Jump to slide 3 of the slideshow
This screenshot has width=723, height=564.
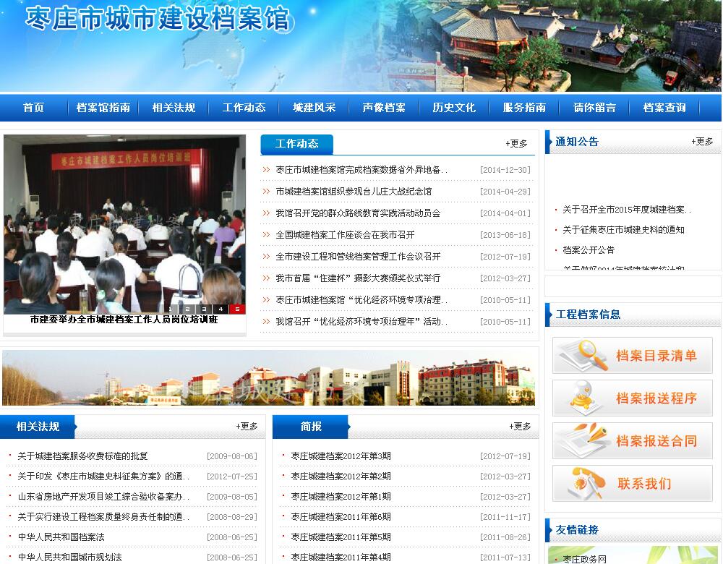204,309
